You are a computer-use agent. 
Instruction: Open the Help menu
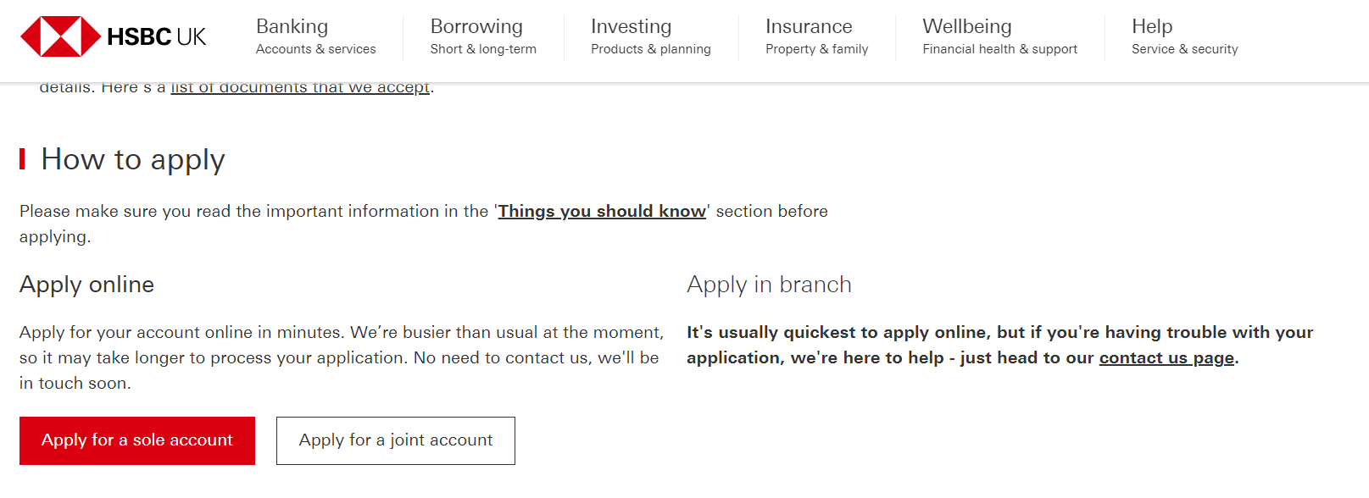pos(1152,26)
